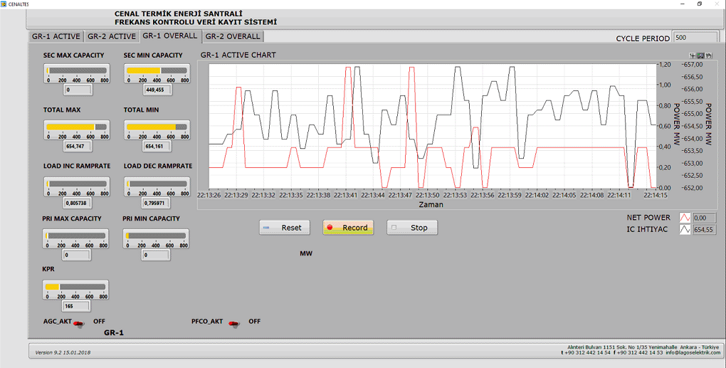Click the LOAD INC RAMPRATE slider bar
The width and height of the screenshot is (726, 368).
coord(77,184)
